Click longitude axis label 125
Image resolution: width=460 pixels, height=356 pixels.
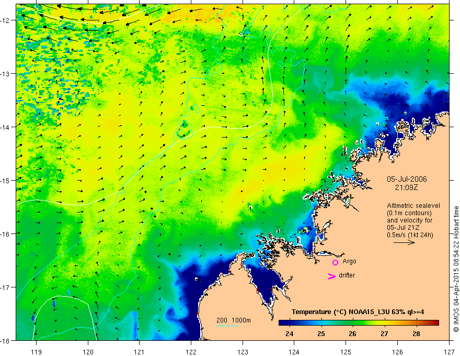click(346, 352)
